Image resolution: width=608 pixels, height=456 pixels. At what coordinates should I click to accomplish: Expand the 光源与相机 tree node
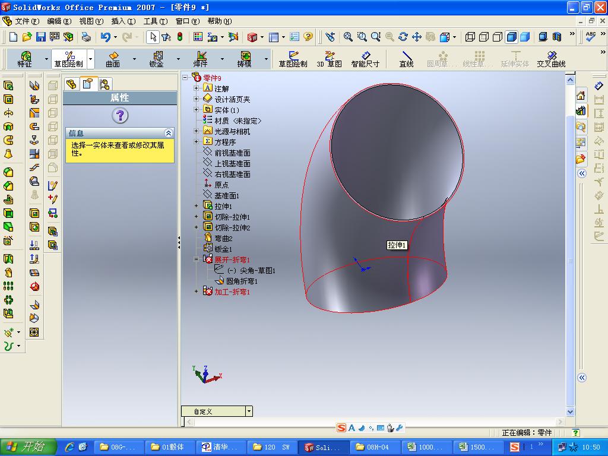196,131
